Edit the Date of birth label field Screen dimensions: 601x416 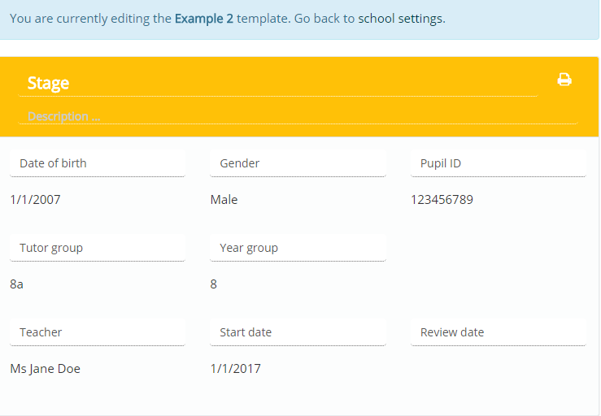pyautogui.click(x=98, y=163)
